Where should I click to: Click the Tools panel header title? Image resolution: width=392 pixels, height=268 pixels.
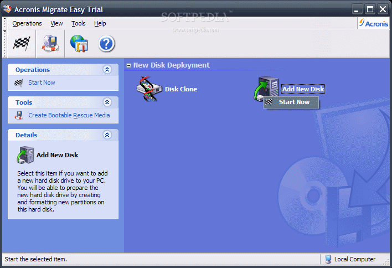[x=24, y=102]
